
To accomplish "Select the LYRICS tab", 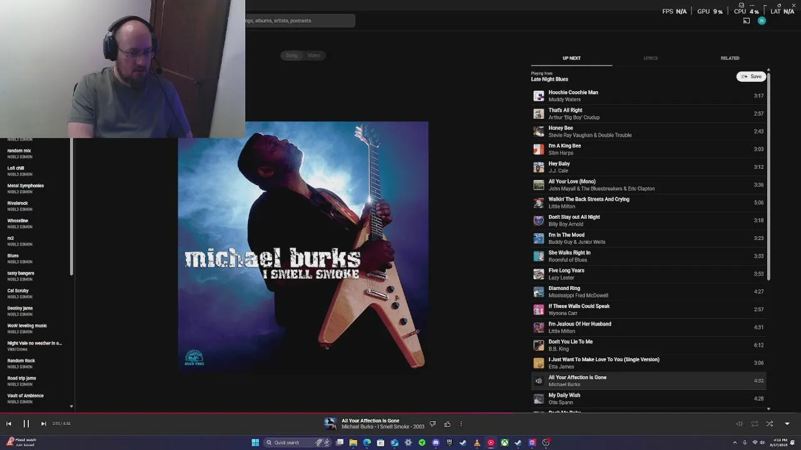I will (651, 58).
